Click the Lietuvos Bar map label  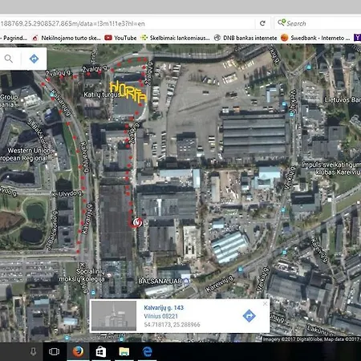point(343,99)
